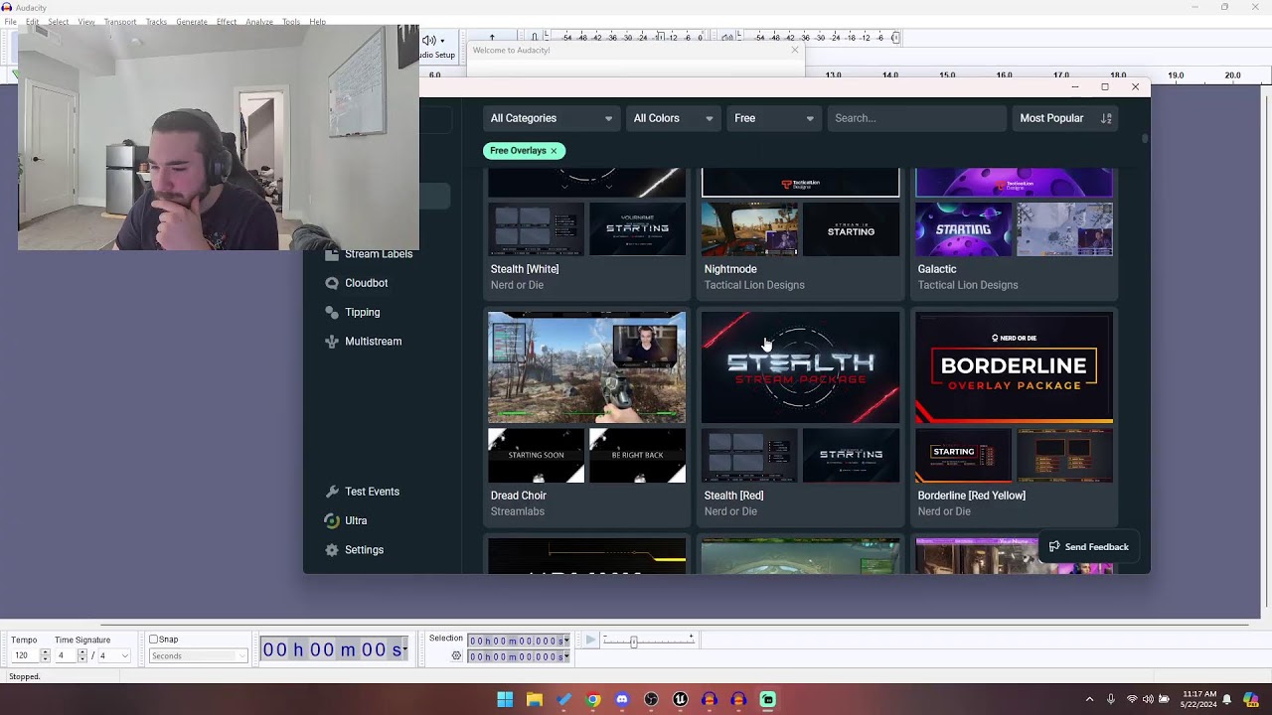This screenshot has width=1272, height=715.
Task: Select the Tipping sidebar icon
Action: 332,312
